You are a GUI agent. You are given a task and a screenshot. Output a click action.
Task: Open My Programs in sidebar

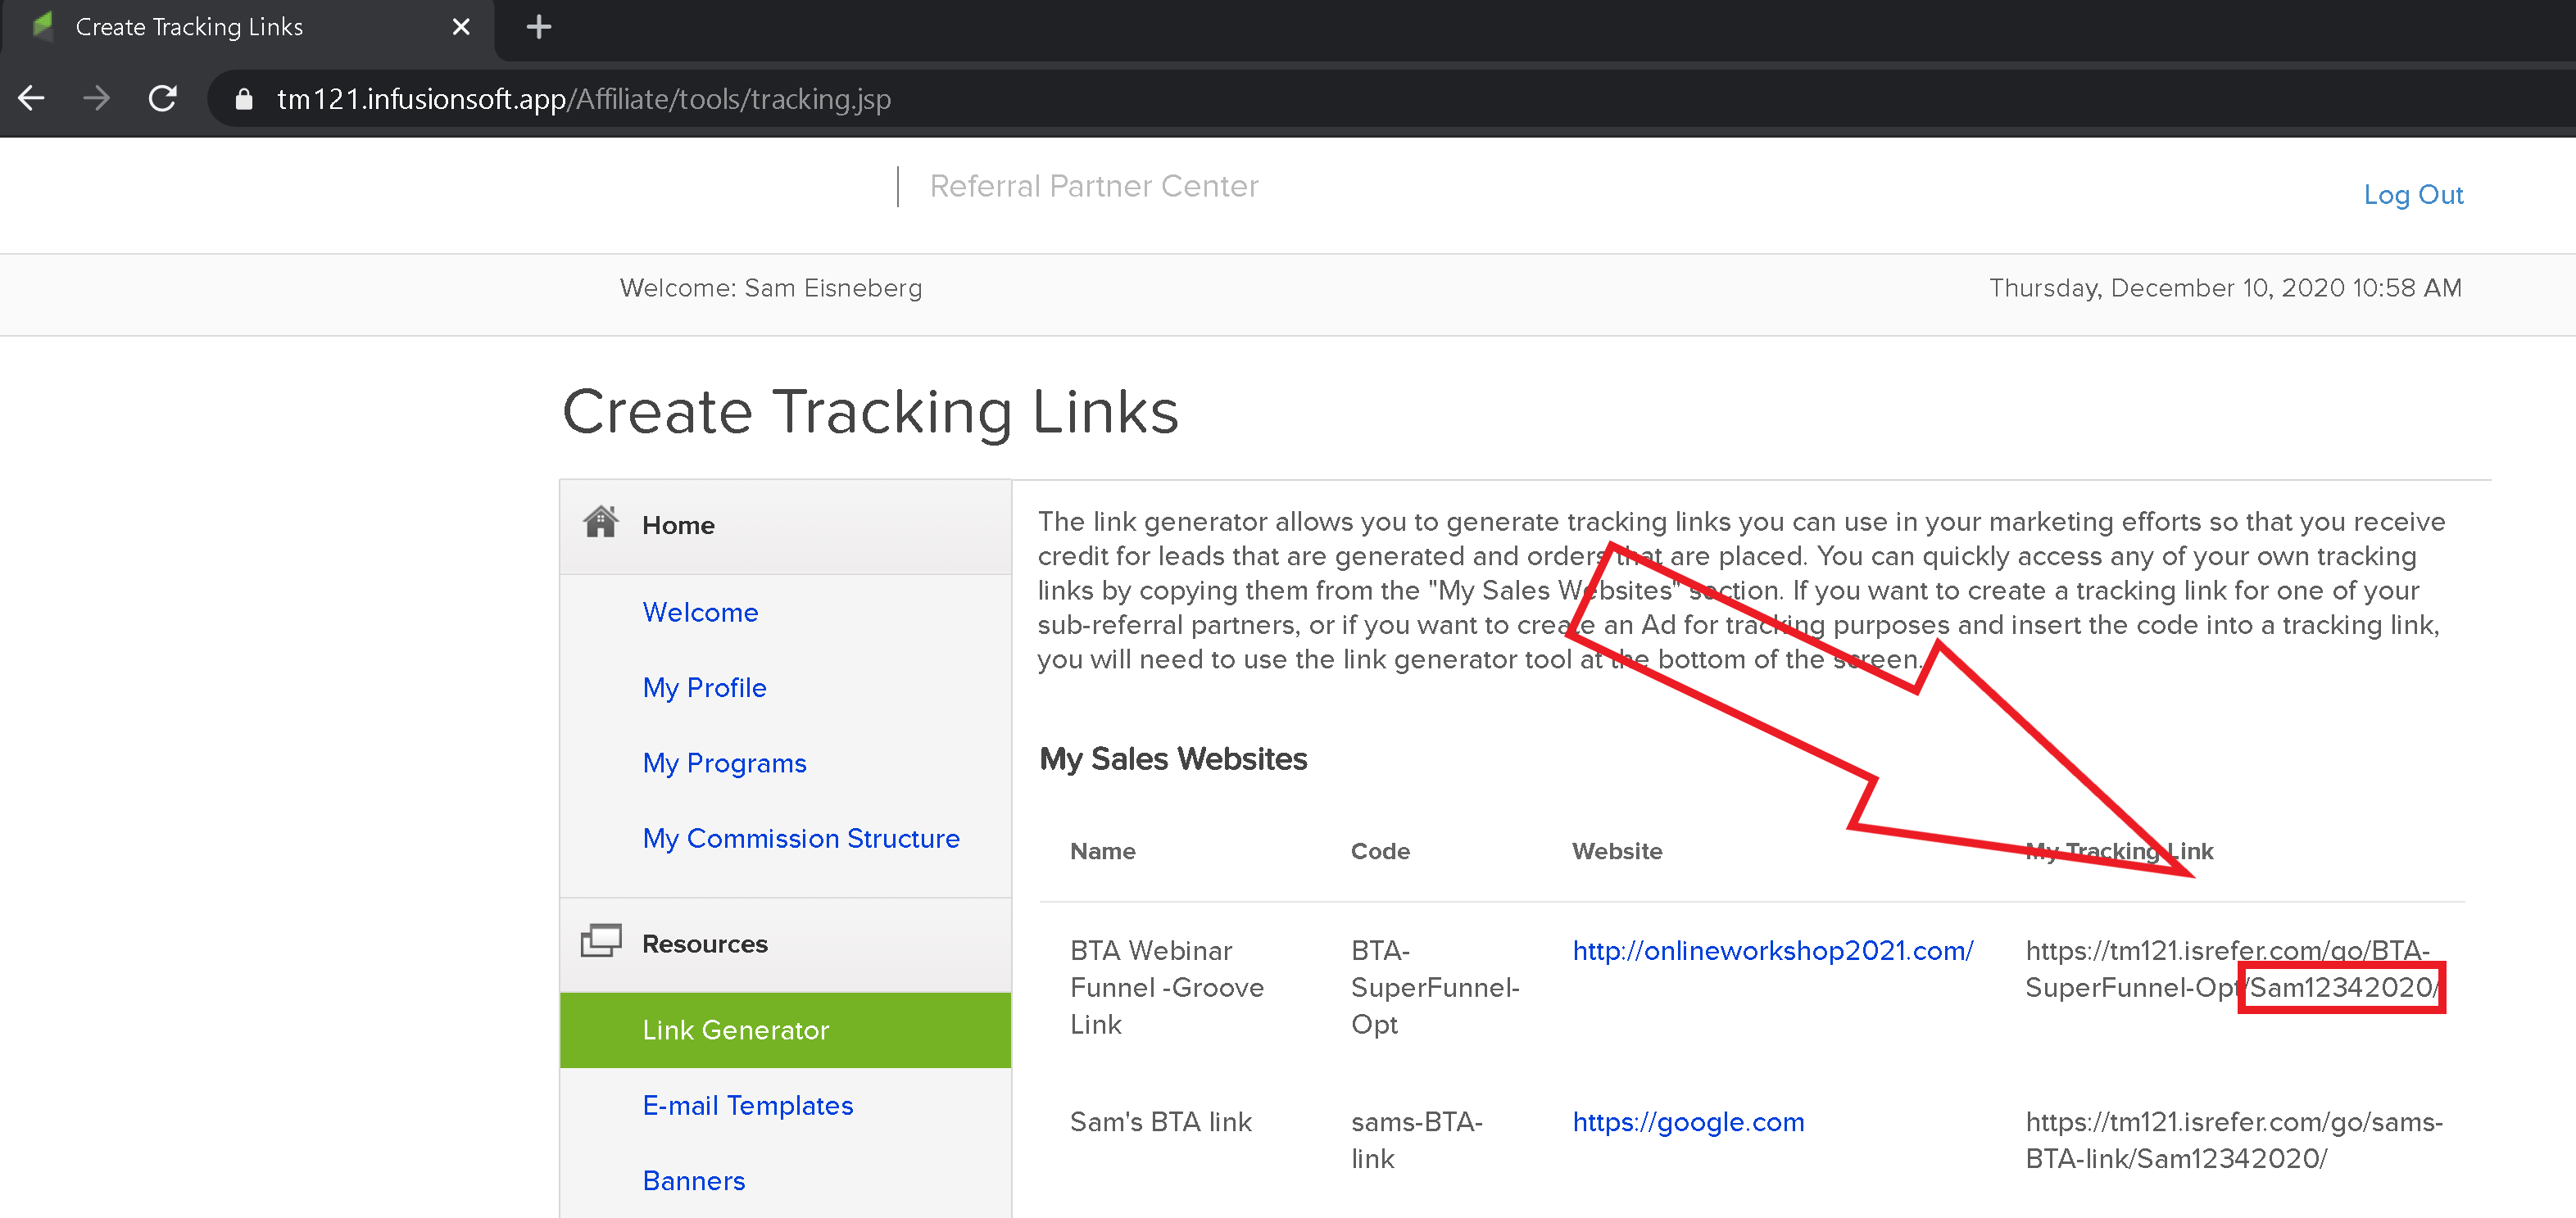[x=724, y=763]
